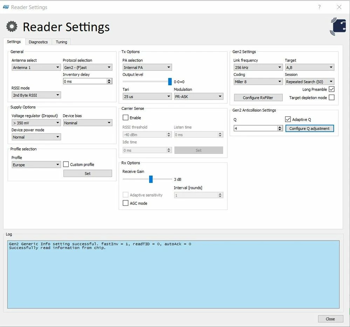Click the Configure Q adjustment button
This screenshot has height=327, width=350.
310,129
